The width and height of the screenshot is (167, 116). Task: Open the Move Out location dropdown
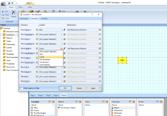pyautogui.click(x=62, y=81)
